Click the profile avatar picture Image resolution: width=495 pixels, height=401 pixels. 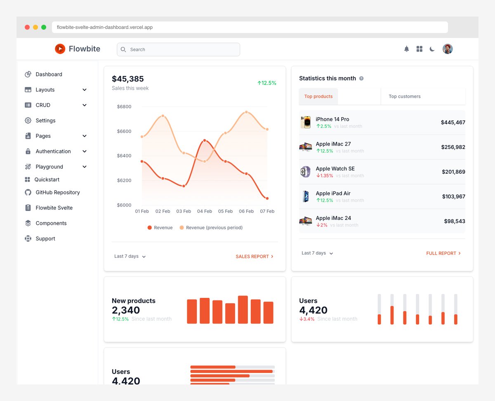[x=448, y=49]
